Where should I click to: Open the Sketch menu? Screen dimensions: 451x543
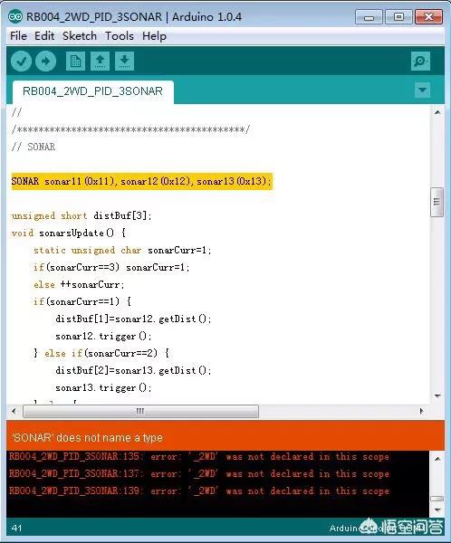point(80,36)
